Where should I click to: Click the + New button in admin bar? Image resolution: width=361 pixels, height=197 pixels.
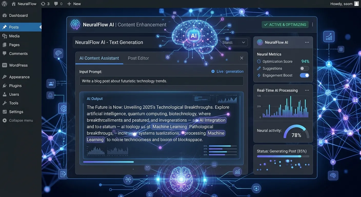(x=74, y=4)
